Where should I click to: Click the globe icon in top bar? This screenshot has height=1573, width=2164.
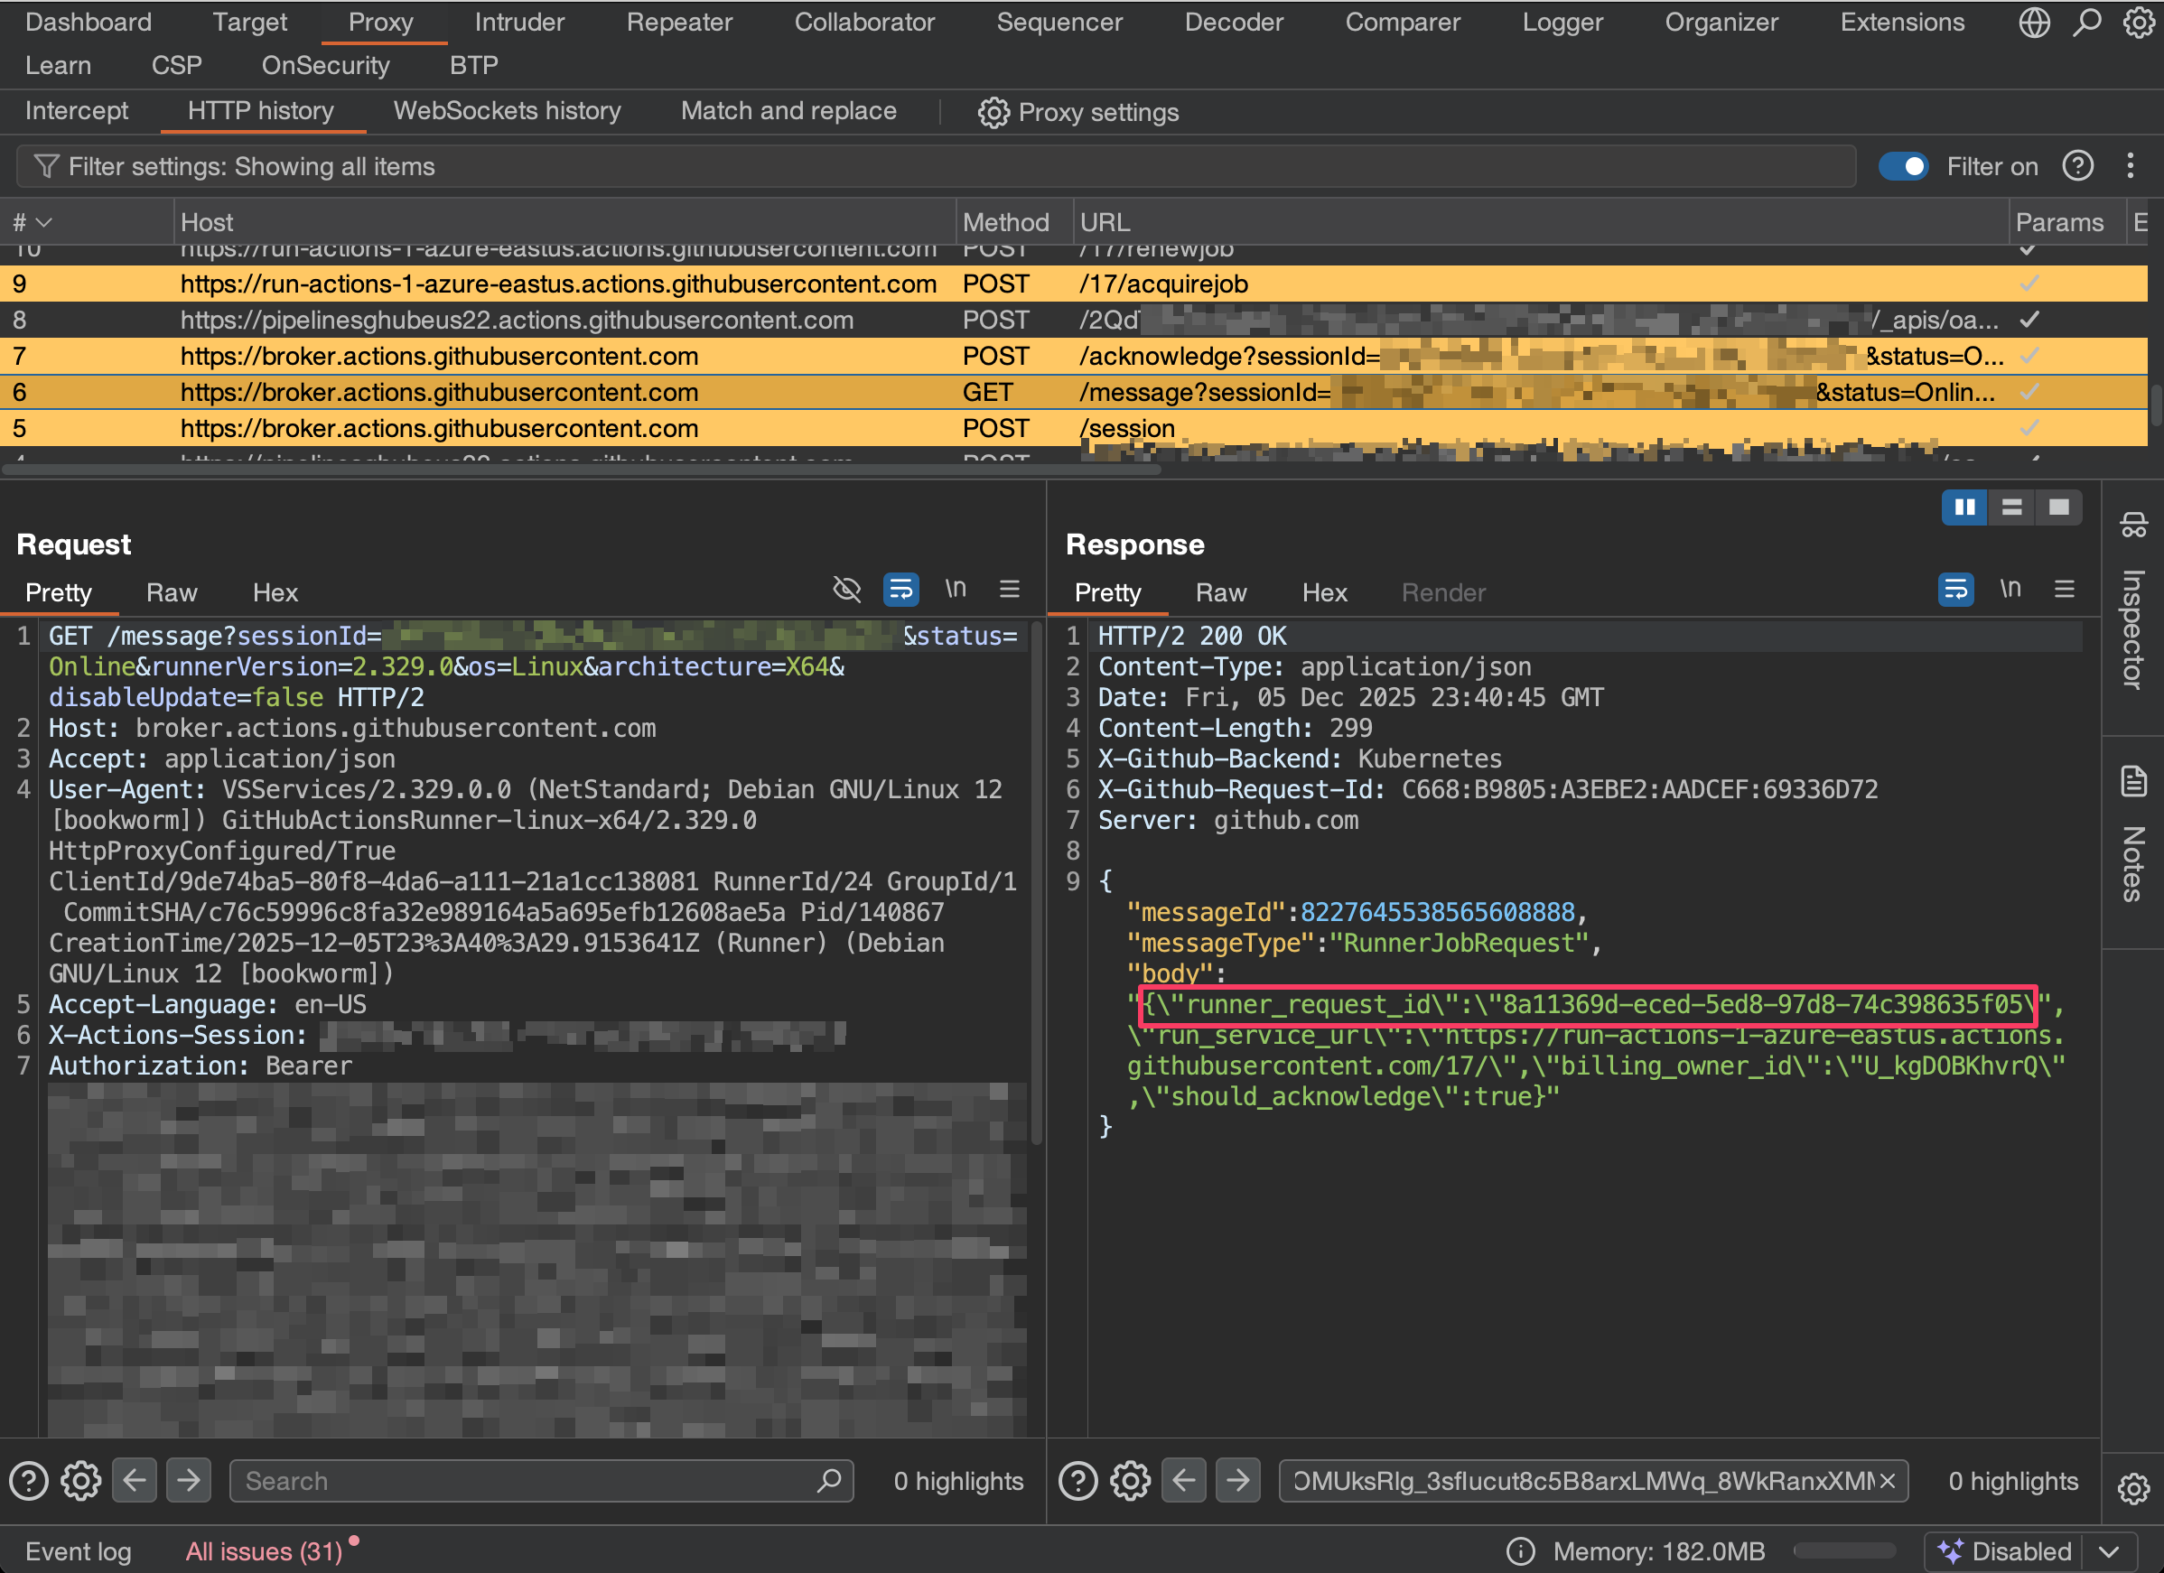click(2033, 22)
